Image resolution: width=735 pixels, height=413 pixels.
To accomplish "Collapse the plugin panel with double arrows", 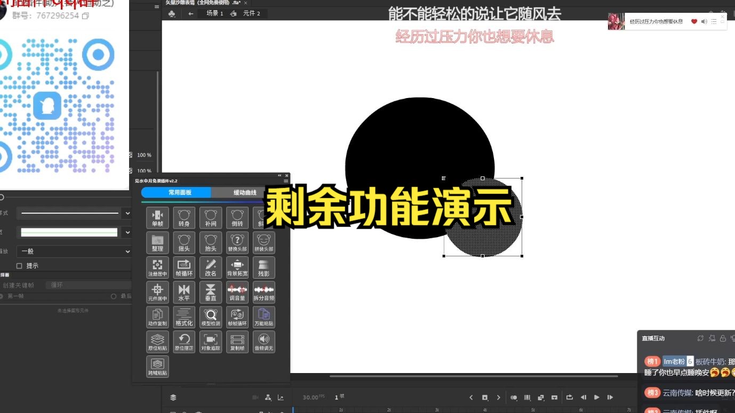I will tap(279, 175).
